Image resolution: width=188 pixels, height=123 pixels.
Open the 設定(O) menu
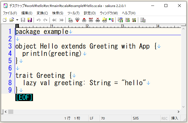[x=90, y=13]
